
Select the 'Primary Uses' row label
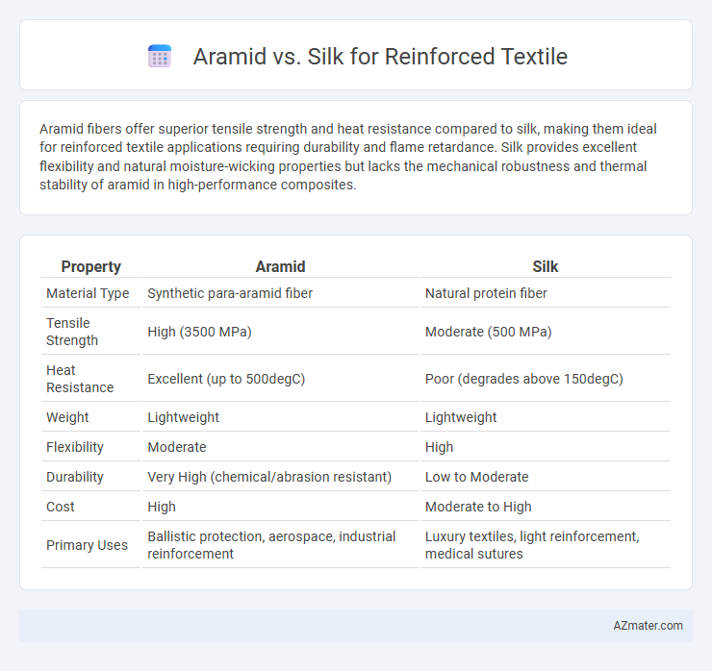click(x=88, y=545)
